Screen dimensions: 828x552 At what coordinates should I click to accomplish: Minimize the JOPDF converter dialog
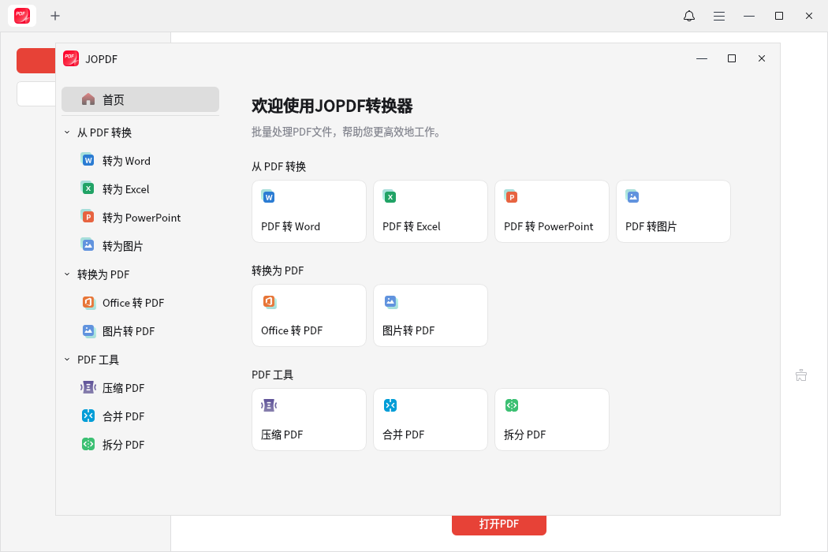coord(702,58)
